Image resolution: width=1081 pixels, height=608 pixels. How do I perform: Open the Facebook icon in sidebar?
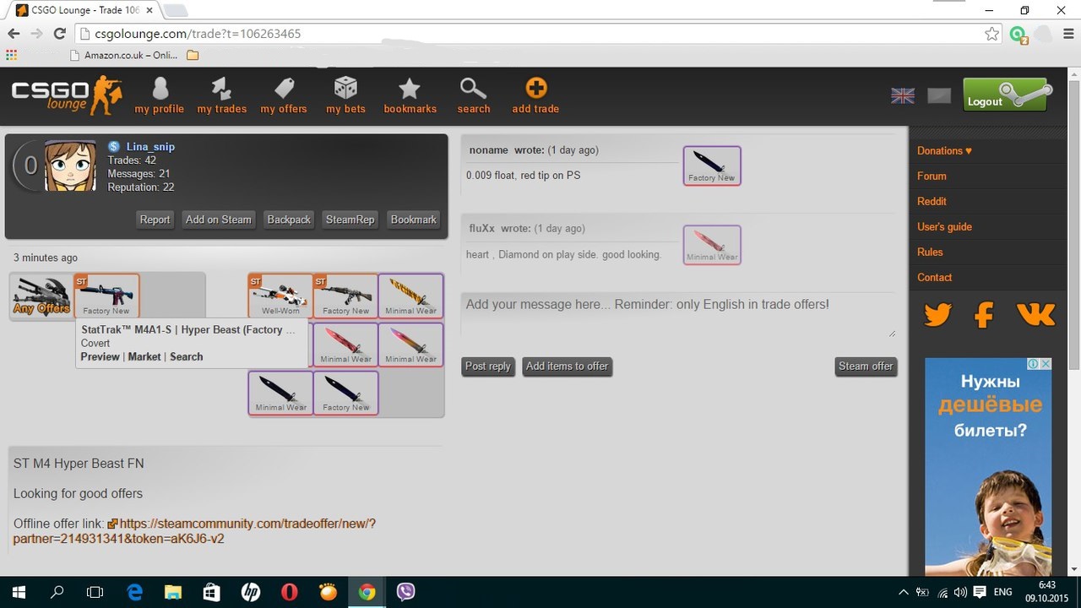click(984, 314)
